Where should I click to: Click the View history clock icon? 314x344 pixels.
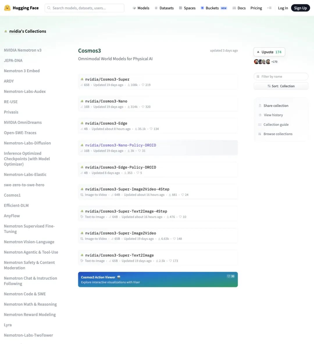point(260,115)
